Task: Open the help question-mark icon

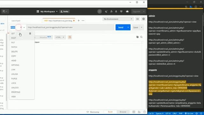Action: coord(144,112)
